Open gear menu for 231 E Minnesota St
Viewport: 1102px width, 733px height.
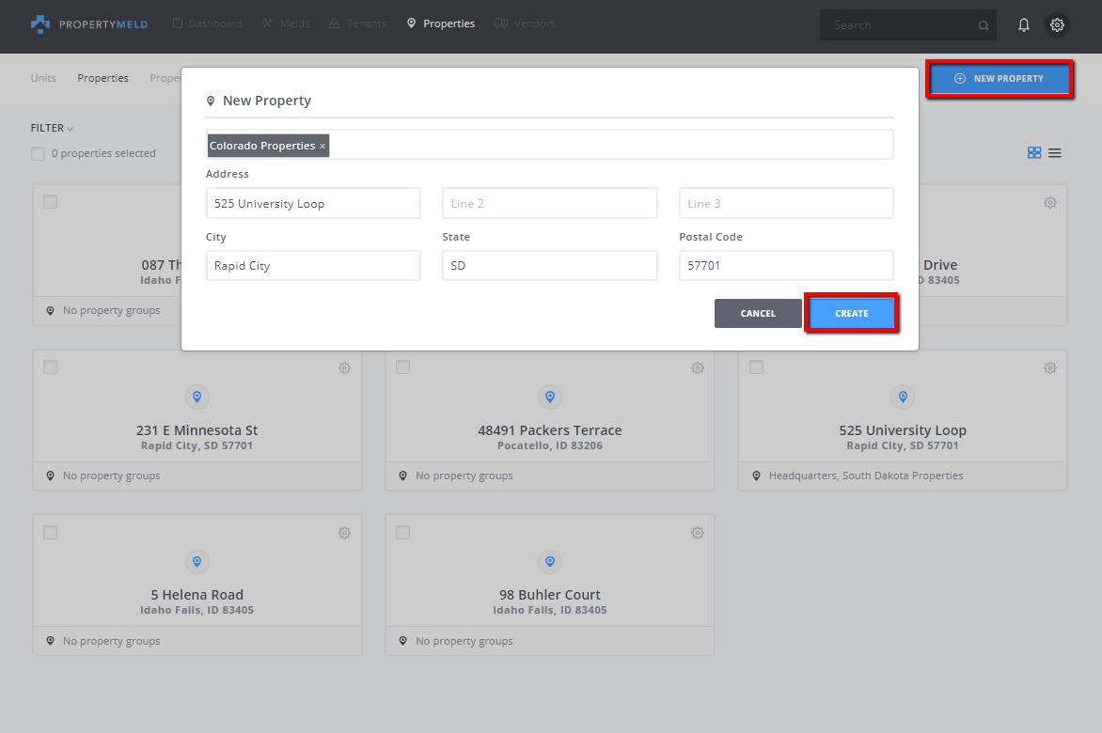coord(344,368)
